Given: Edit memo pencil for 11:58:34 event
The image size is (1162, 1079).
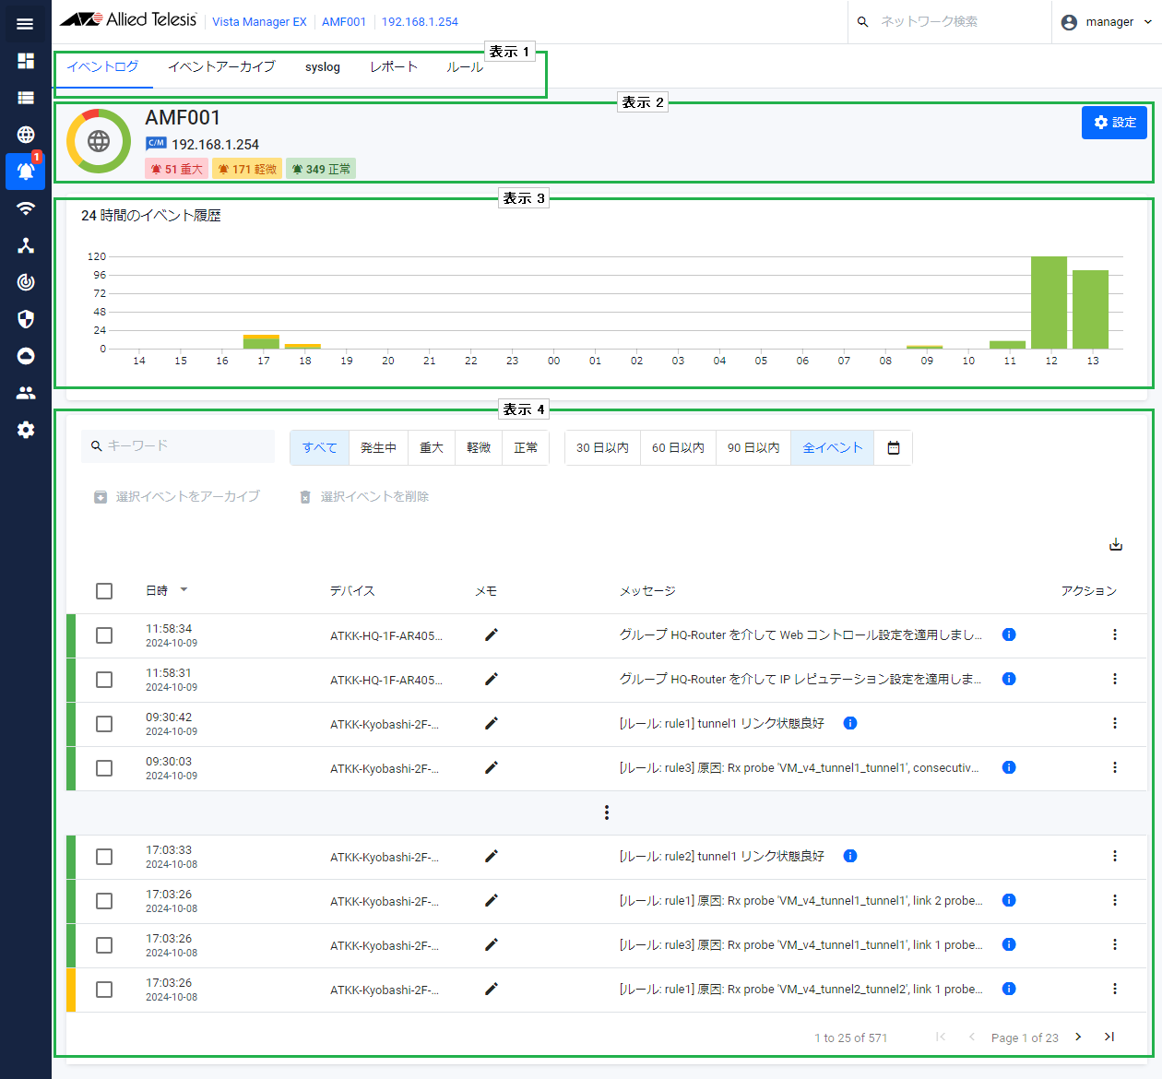Looking at the screenshot, I should (492, 634).
